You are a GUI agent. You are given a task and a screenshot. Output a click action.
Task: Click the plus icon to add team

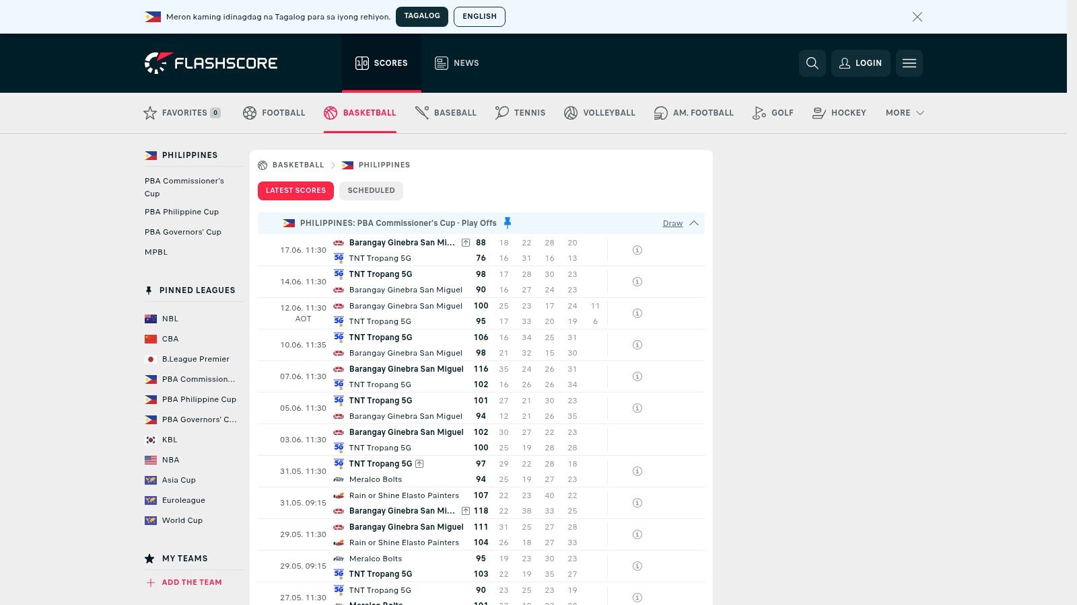pyautogui.click(x=151, y=583)
